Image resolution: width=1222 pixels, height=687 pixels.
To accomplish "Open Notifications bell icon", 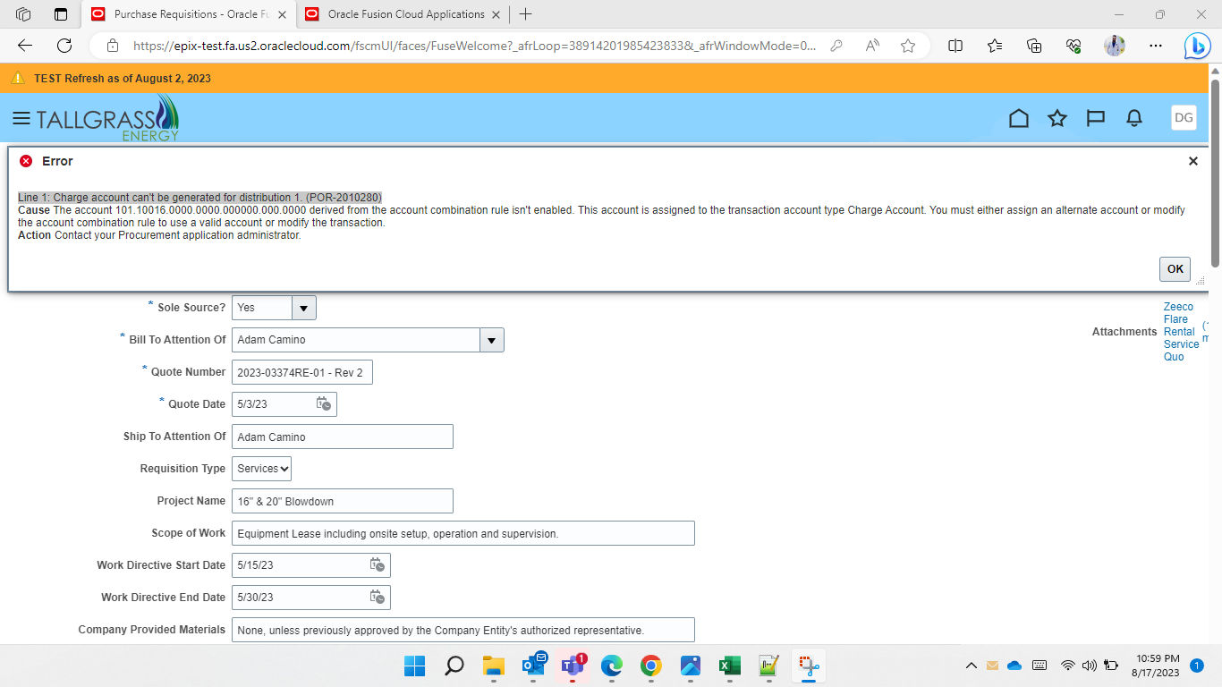I will tap(1134, 118).
